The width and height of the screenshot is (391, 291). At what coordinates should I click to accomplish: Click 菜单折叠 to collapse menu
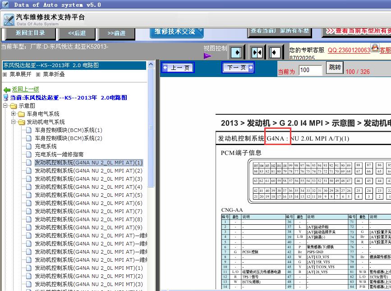pyautogui.click(x=54, y=74)
